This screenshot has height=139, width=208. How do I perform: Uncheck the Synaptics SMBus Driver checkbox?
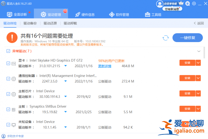click(x=8, y=109)
